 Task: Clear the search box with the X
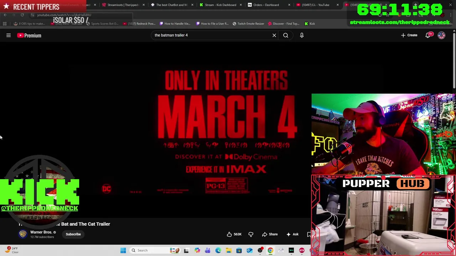[x=274, y=35]
